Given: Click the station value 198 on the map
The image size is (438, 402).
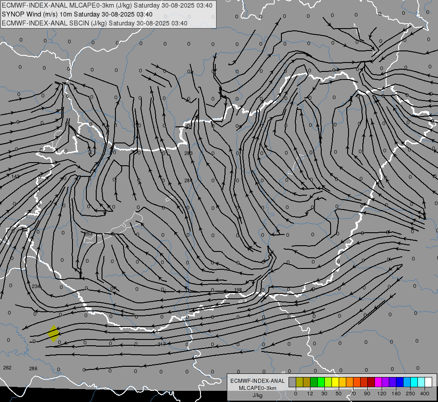Looking at the screenshot, I should tap(238, 290).
